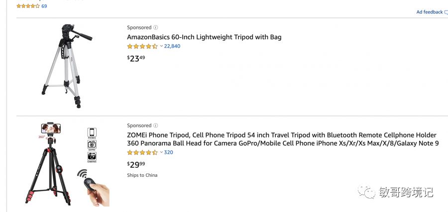Open the 22,840 customer reviews link
The height and width of the screenshot is (212, 448).
click(172, 46)
